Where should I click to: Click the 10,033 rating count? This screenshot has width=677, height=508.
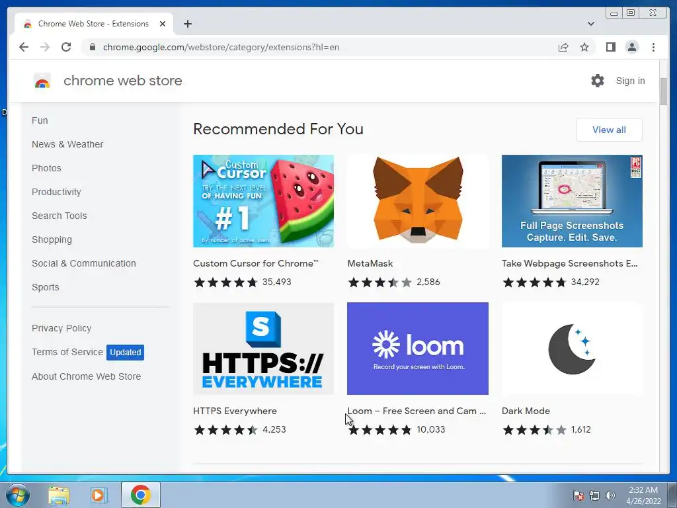[430, 429]
